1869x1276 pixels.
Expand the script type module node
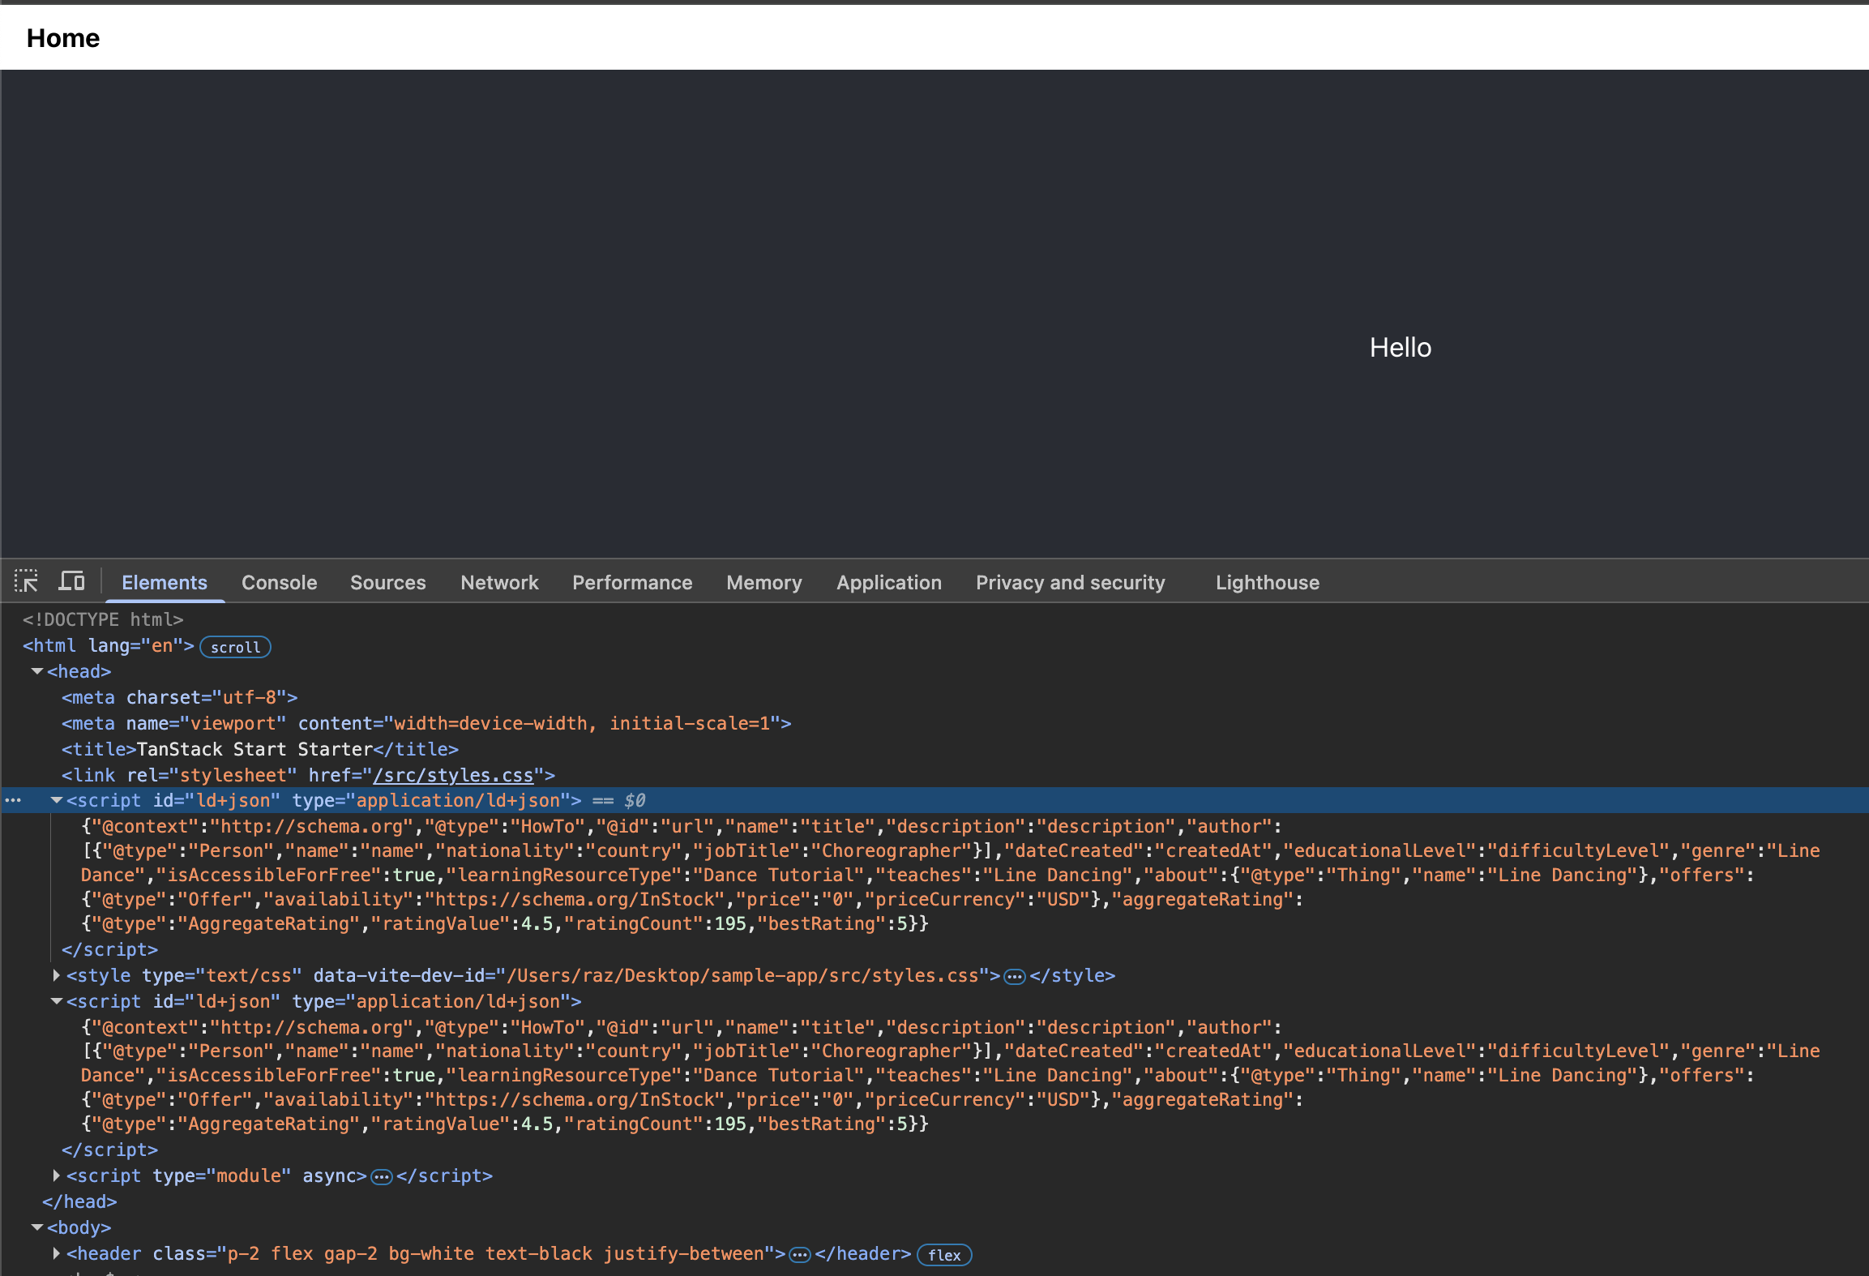(57, 1175)
